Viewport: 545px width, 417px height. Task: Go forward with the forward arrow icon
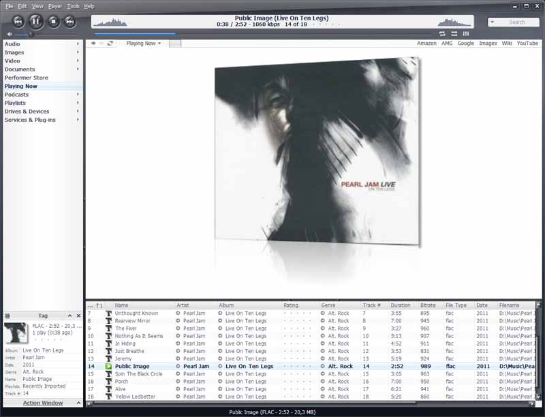[x=102, y=44]
